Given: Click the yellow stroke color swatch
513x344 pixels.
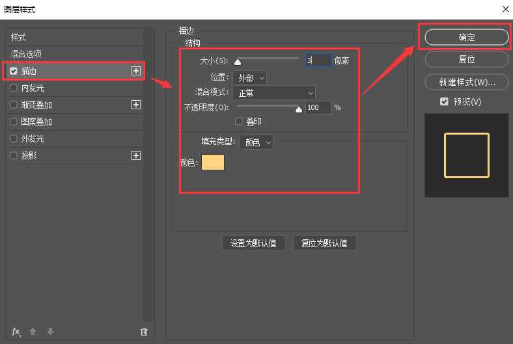Looking at the screenshot, I should [213, 163].
